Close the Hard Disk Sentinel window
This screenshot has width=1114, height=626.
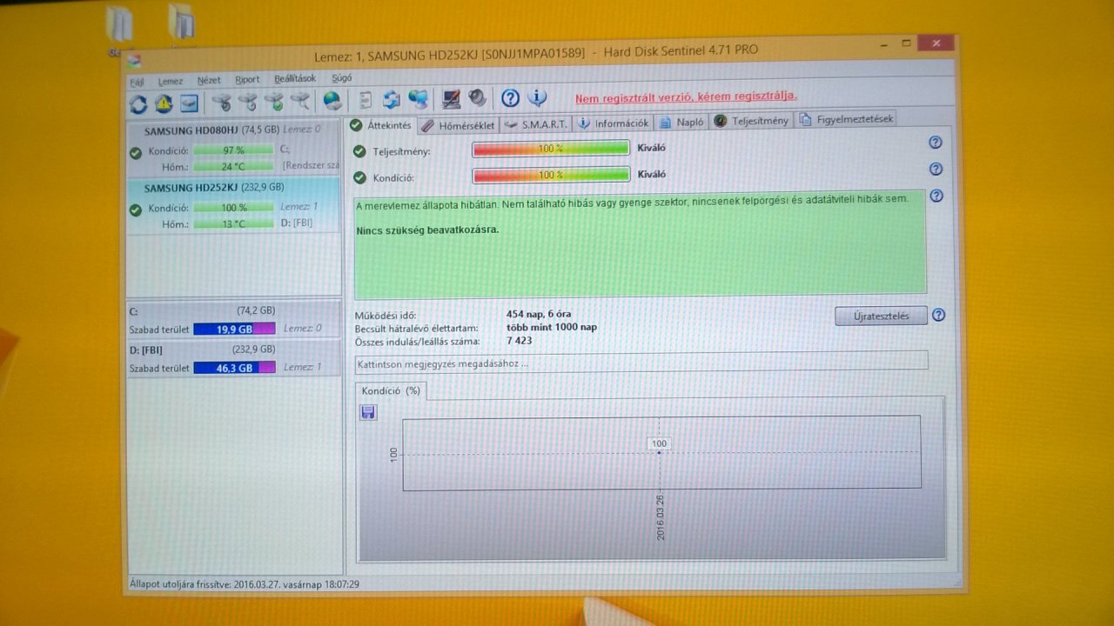tap(936, 43)
